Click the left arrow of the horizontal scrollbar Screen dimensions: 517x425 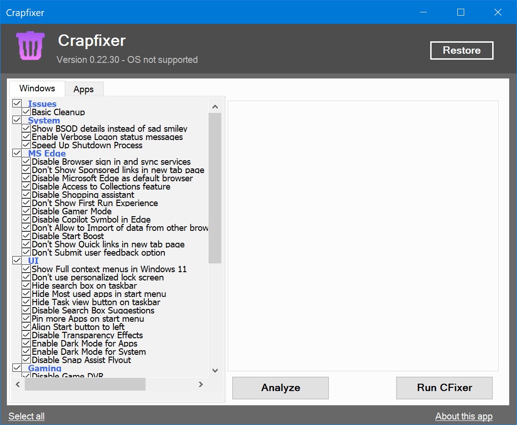pos(17,385)
